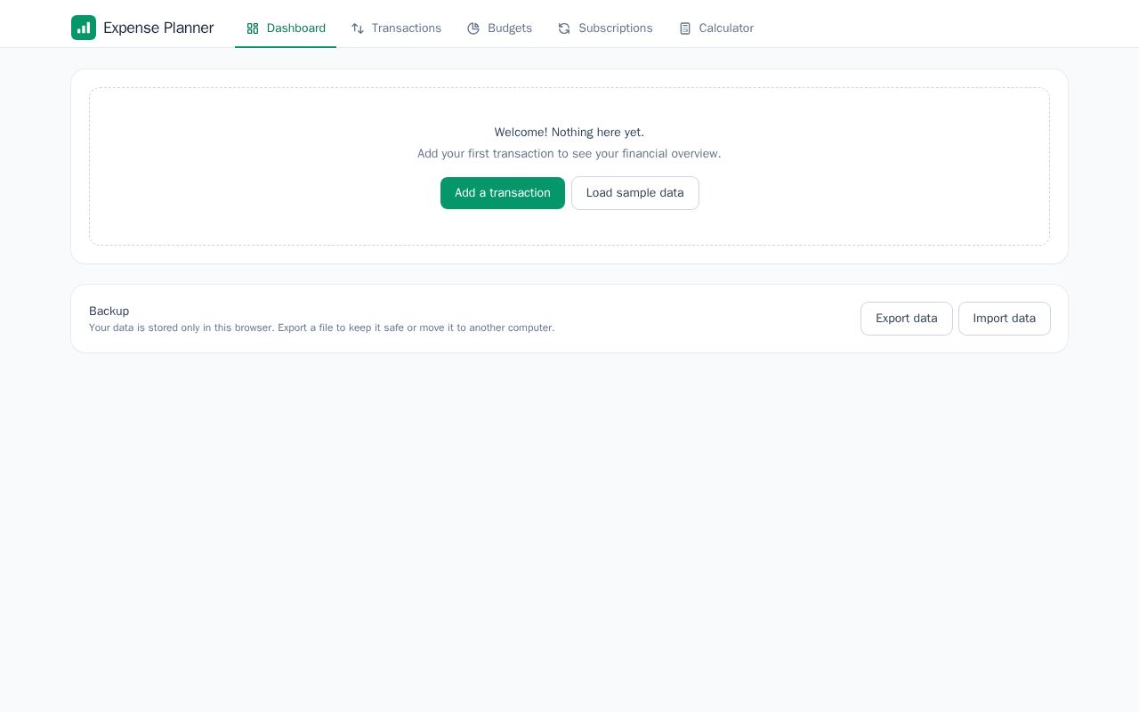
Task: Click the Calculator icon in navigation
Action: 685,28
